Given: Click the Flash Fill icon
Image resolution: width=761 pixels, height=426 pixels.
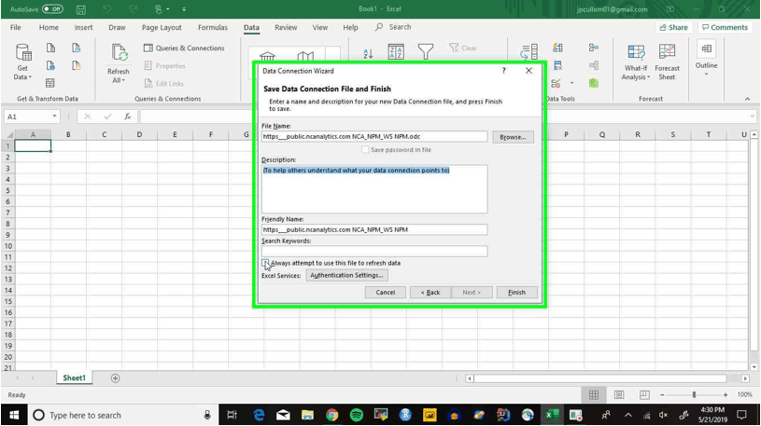Looking at the screenshot, I should pyautogui.click(x=557, y=48).
